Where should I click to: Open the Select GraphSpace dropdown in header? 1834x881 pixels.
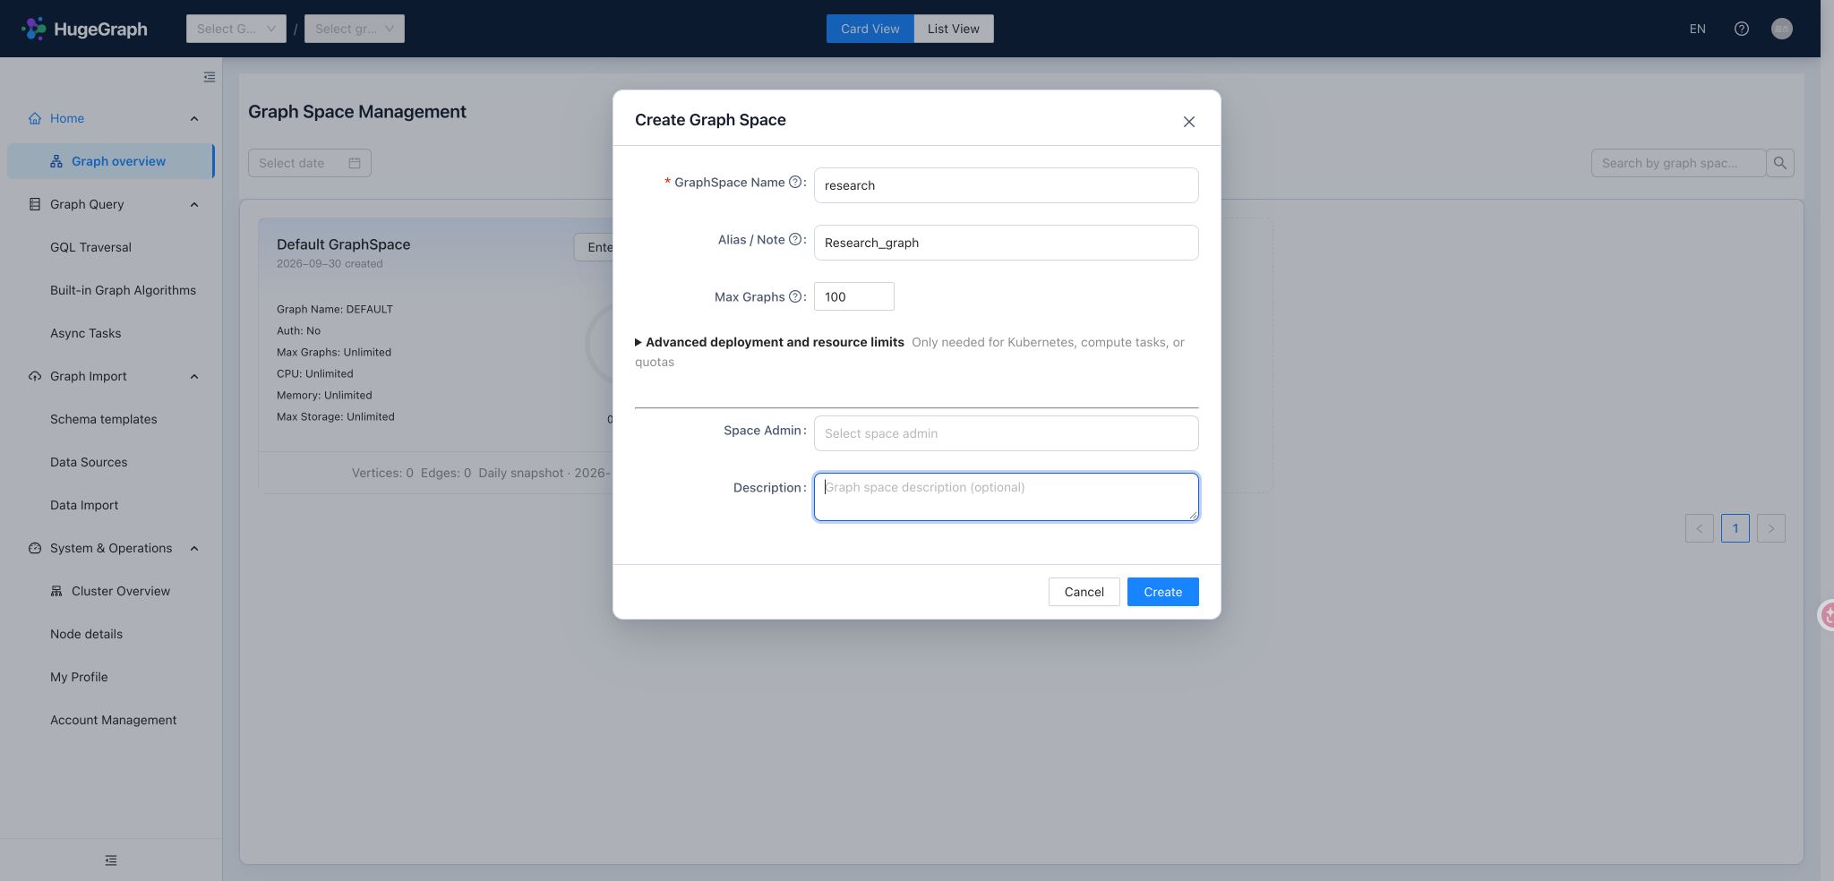[236, 29]
